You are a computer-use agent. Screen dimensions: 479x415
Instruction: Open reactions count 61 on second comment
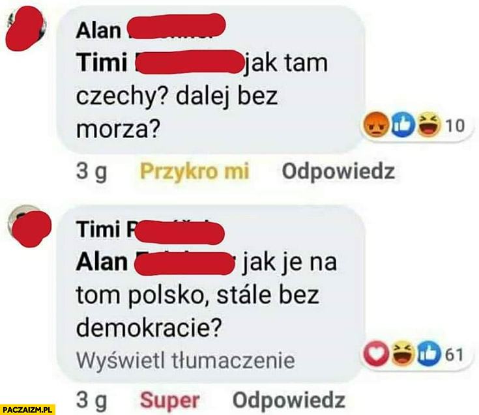(454, 355)
